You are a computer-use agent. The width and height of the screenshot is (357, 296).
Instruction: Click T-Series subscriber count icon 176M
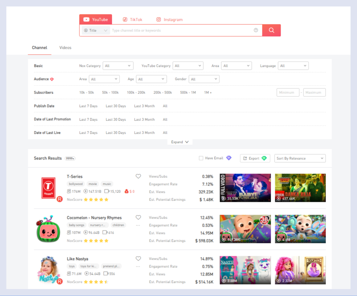tap(69, 191)
